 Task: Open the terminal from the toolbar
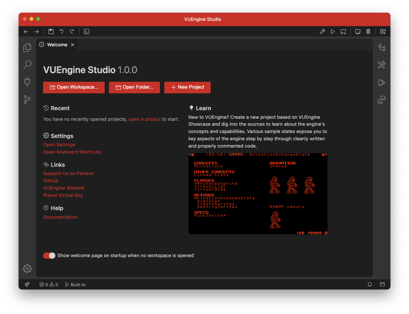(86, 31)
